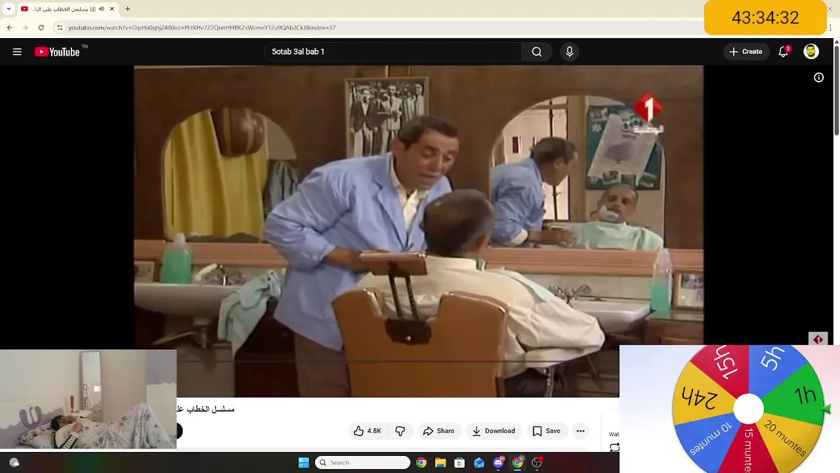Click the Create button
840x473 pixels.
[x=746, y=52]
